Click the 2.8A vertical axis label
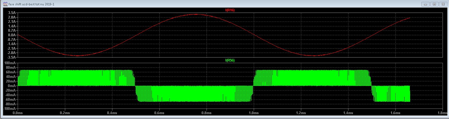The height and width of the screenshot is (119, 449). coord(12,17)
